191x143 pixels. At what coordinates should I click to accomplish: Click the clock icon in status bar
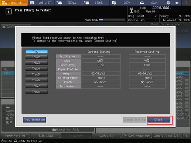point(2,141)
